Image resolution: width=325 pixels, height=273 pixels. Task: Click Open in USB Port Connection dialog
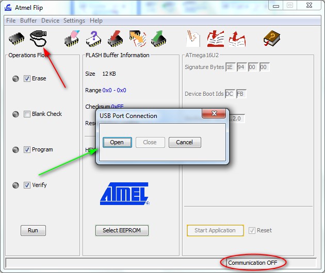tap(117, 142)
